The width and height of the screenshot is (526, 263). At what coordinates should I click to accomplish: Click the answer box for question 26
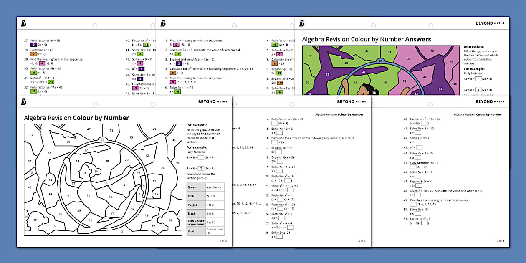click(278, 237)
